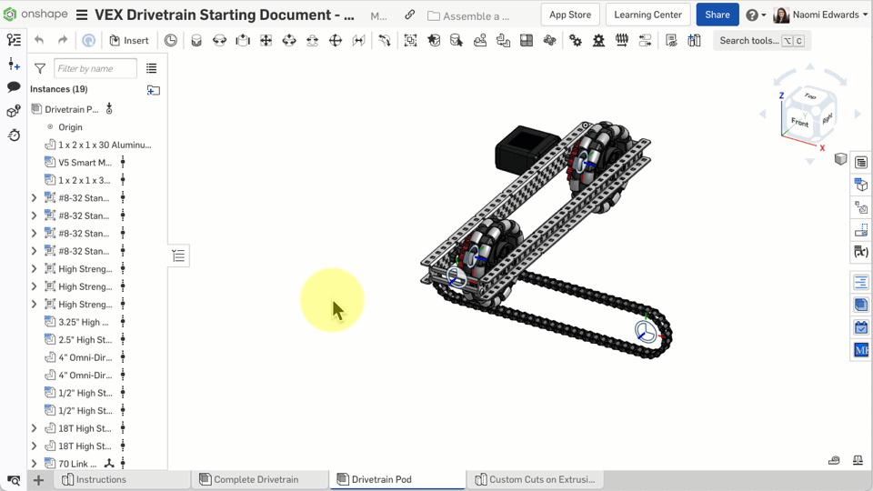Click the undo arrow in toolbar
The image size is (873, 491).
(39, 40)
